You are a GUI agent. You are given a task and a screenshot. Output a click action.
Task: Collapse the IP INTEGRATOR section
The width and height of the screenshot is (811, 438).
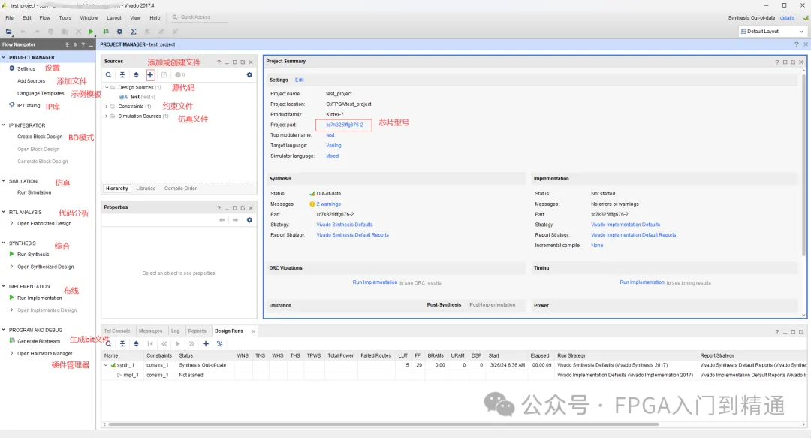click(x=4, y=125)
